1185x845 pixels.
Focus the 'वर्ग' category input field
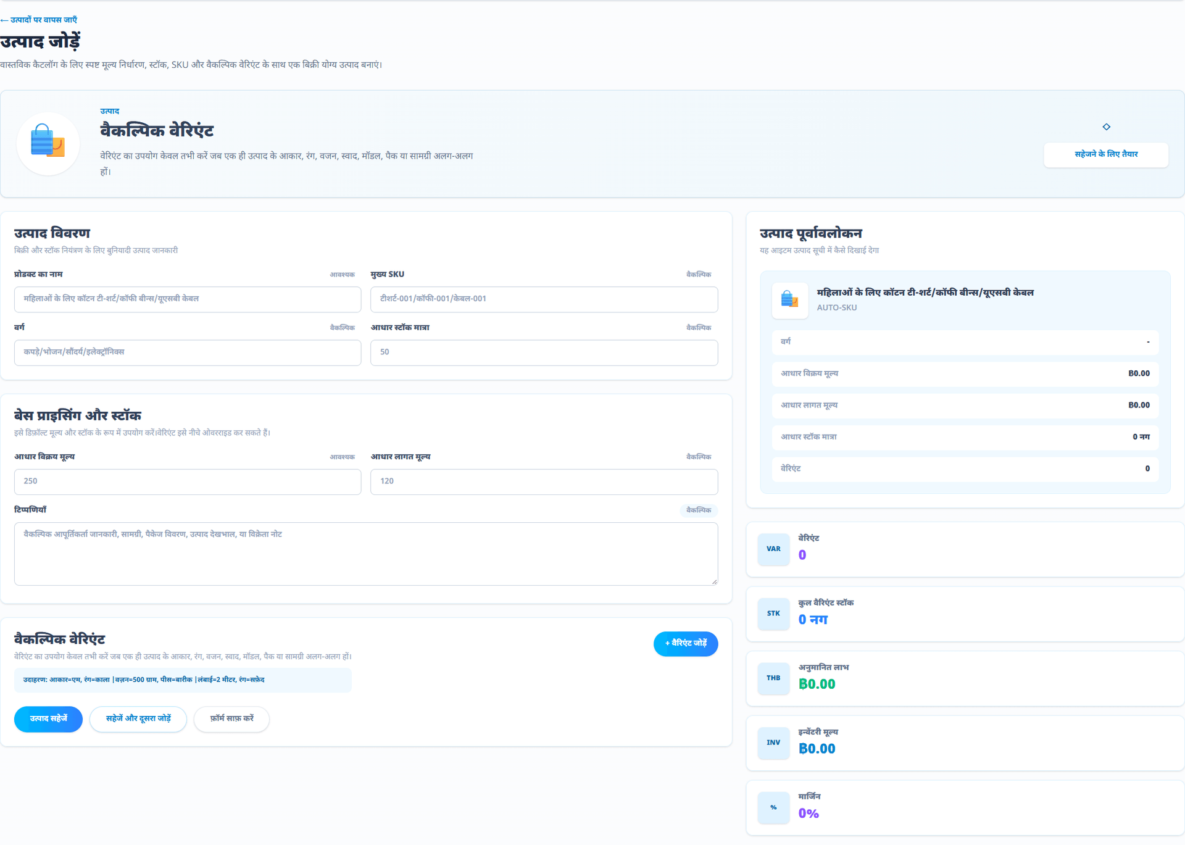tap(188, 352)
